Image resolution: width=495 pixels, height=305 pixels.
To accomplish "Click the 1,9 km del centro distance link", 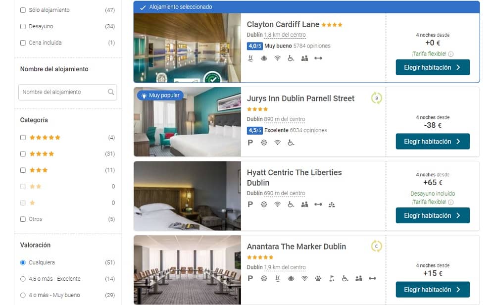I will pos(285,267).
